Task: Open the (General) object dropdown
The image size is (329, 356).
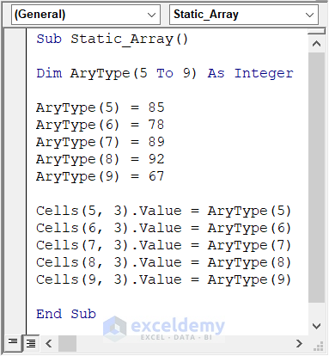Action: (x=86, y=15)
